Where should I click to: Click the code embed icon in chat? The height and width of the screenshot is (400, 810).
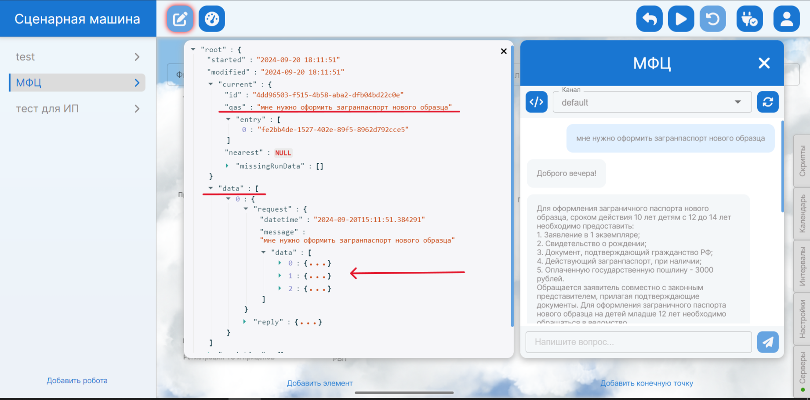pos(536,102)
